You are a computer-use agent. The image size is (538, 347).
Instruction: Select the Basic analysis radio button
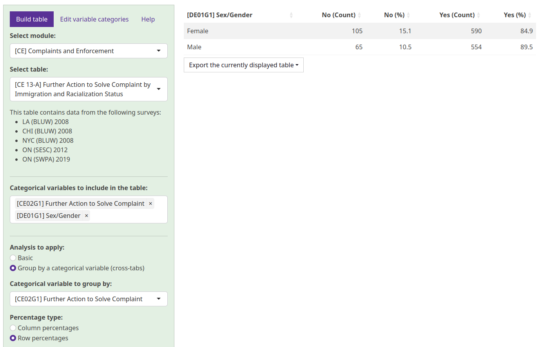coord(13,258)
